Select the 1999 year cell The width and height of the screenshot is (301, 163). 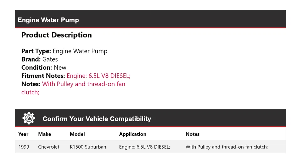(x=24, y=147)
